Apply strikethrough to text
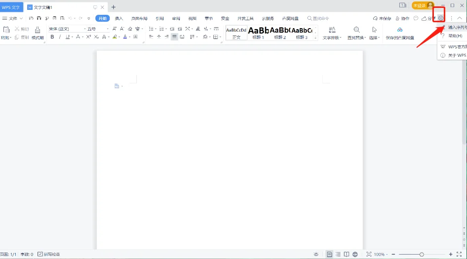The width and height of the screenshot is (467, 259). click(78, 37)
